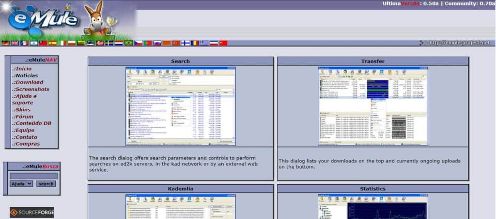The image size is (496, 219).
Task: Open the Contato page
Action: [x=25, y=137]
